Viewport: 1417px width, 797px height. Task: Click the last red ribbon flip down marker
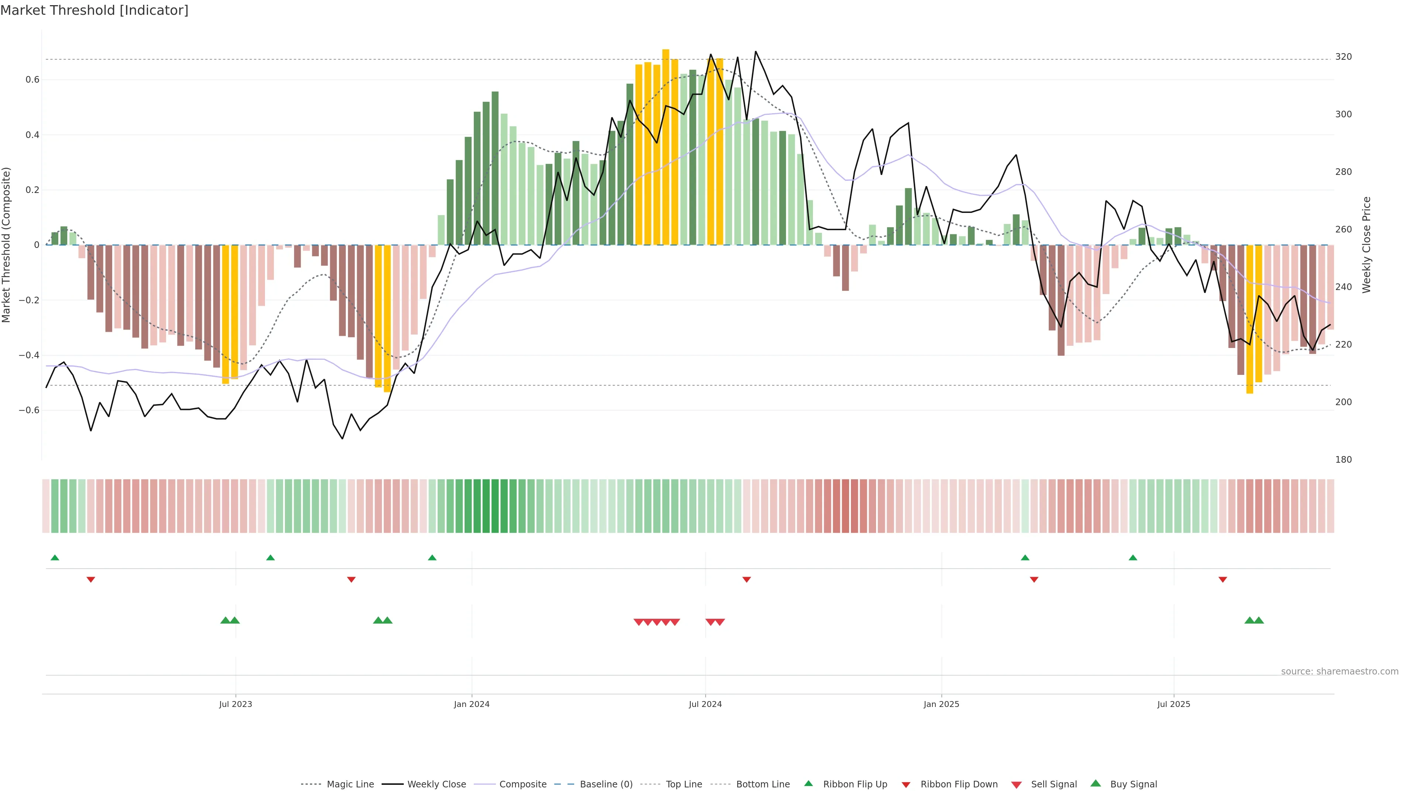point(1223,579)
